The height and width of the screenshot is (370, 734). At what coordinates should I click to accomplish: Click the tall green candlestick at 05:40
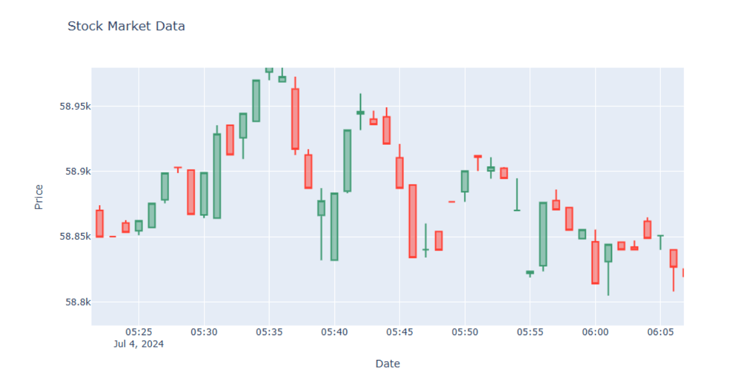334,226
